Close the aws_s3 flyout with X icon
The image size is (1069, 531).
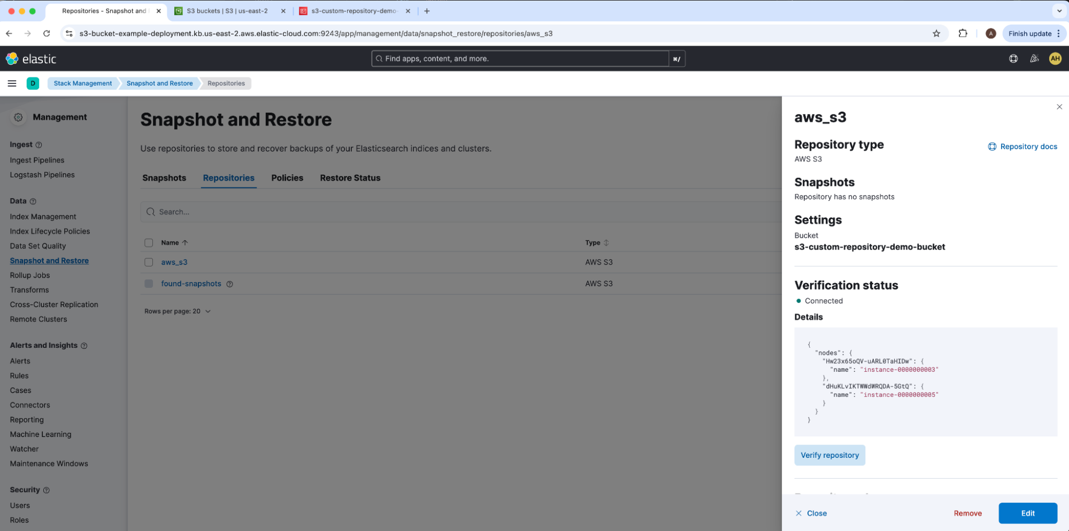coord(1059,107)
